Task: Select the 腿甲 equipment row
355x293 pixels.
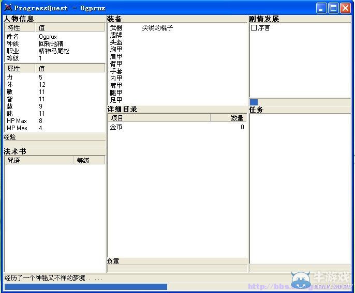Action: [177, 92]
